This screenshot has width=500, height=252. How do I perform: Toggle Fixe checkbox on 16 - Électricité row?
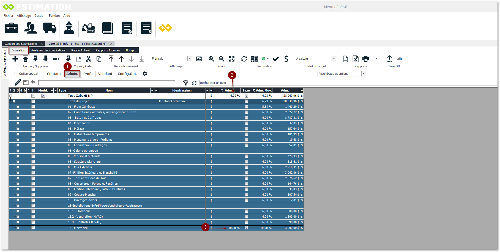point(246,228)
